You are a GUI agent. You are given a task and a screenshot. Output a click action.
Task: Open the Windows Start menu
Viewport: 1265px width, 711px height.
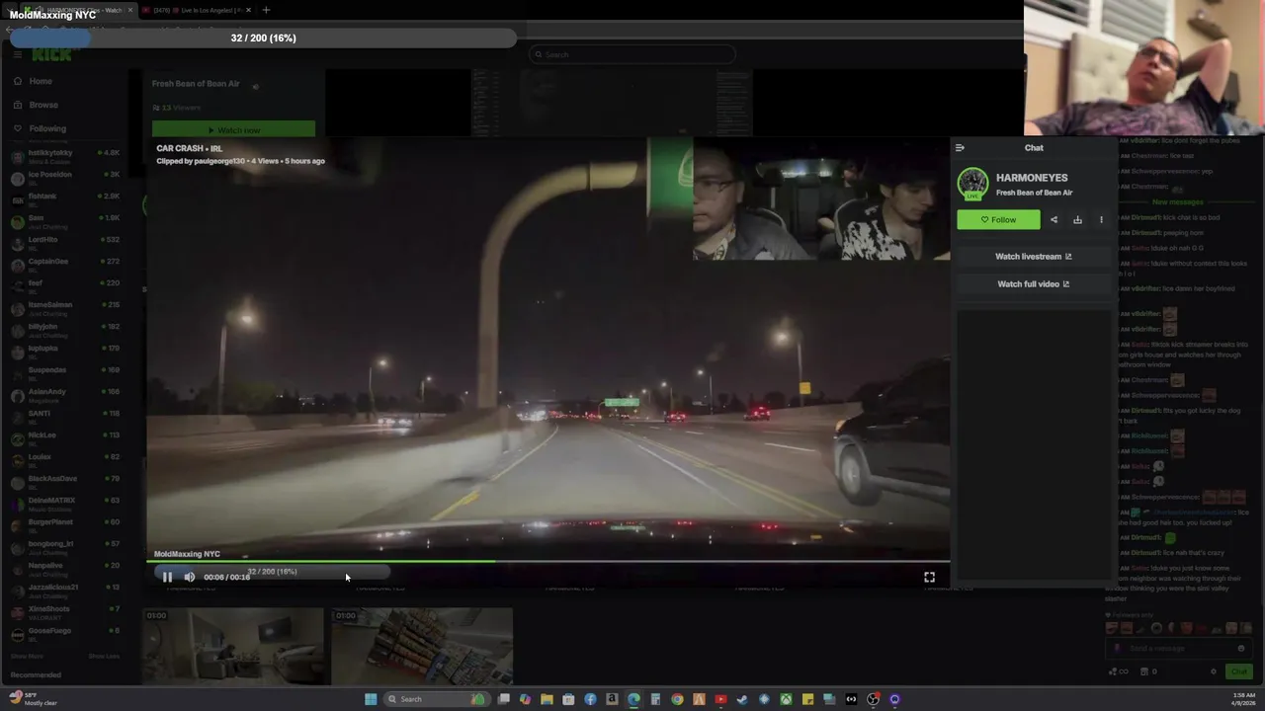click(x=371, y=699)
